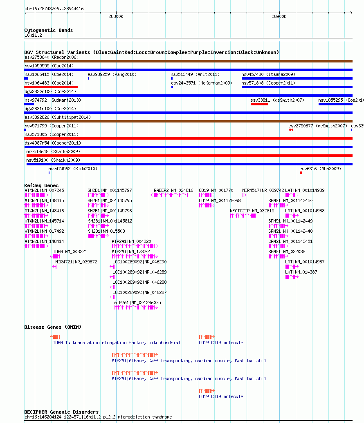Image resolution: width=364 pixels, height=423 pixels.
Task: Select gene label ATXN2L|NM_148414
Action: [44, 241]
